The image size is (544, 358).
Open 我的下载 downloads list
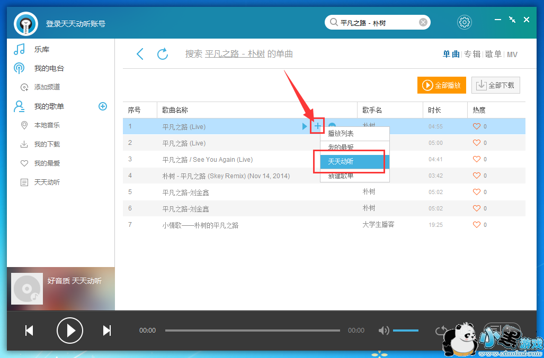47,144
